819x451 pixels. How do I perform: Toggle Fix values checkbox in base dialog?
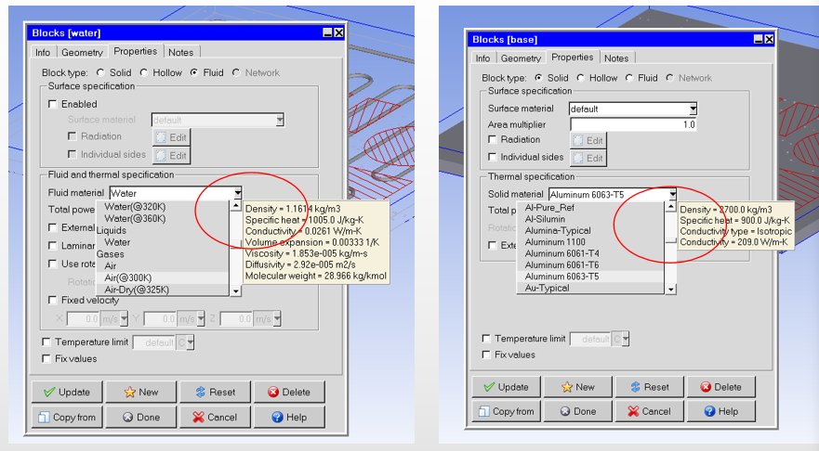coord(487,354)
